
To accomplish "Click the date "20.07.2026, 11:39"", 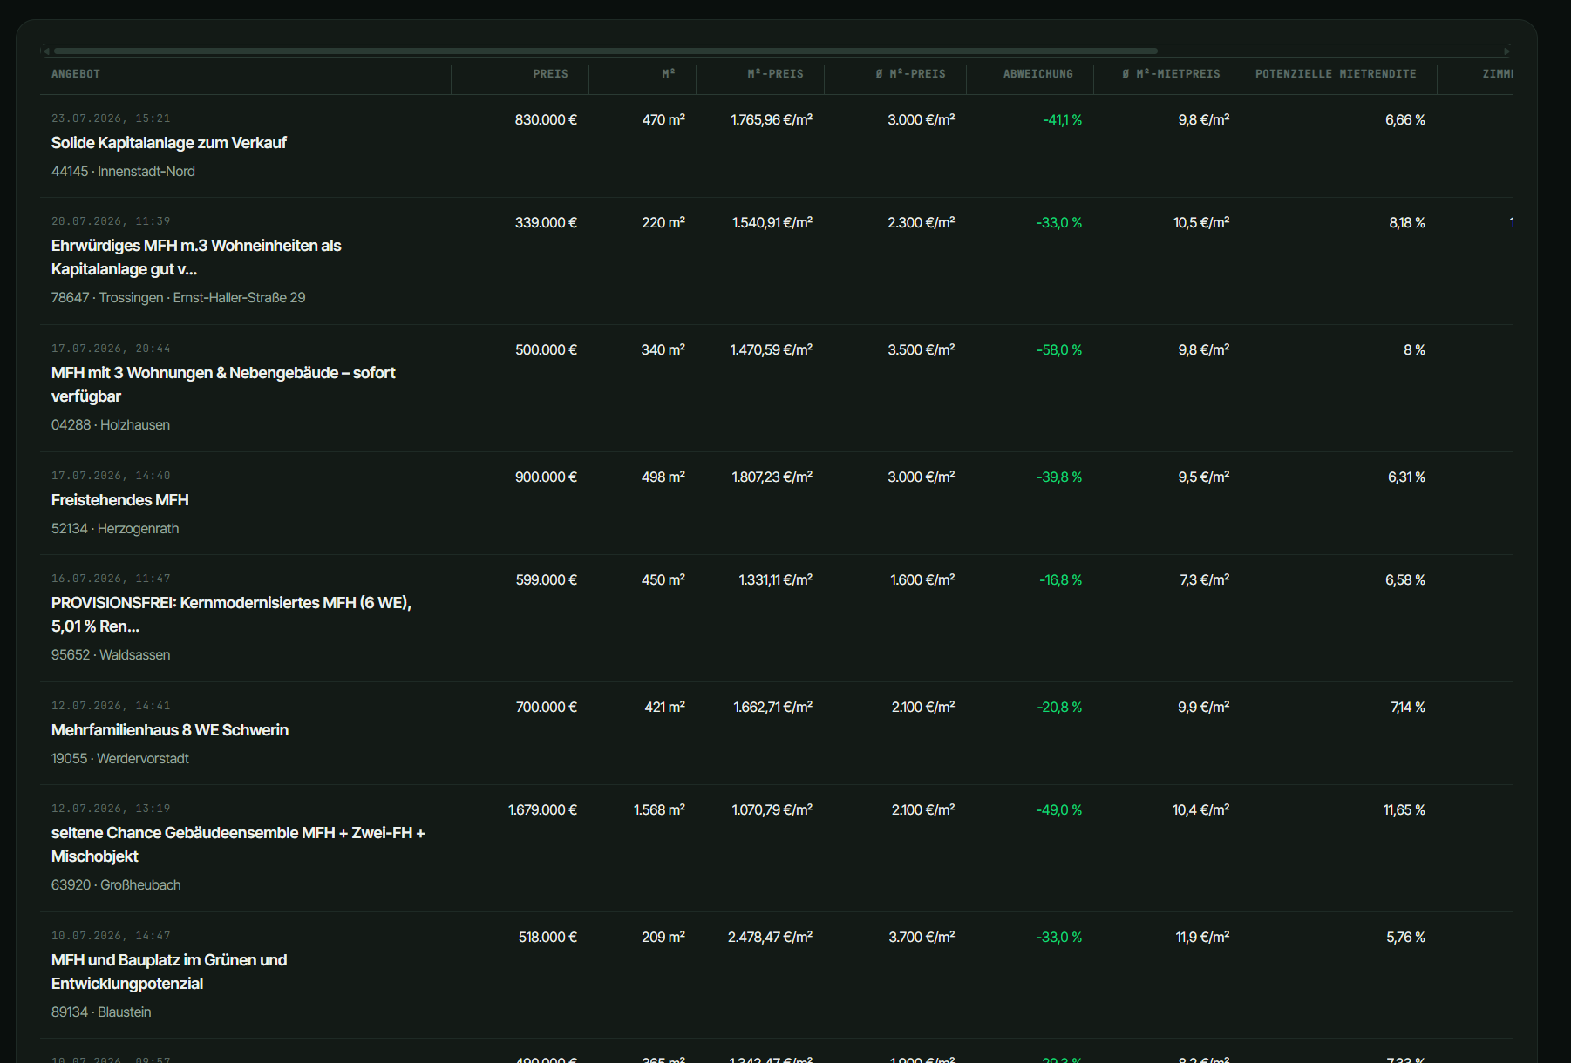I will pyautogui.click(x=111, y=221).
